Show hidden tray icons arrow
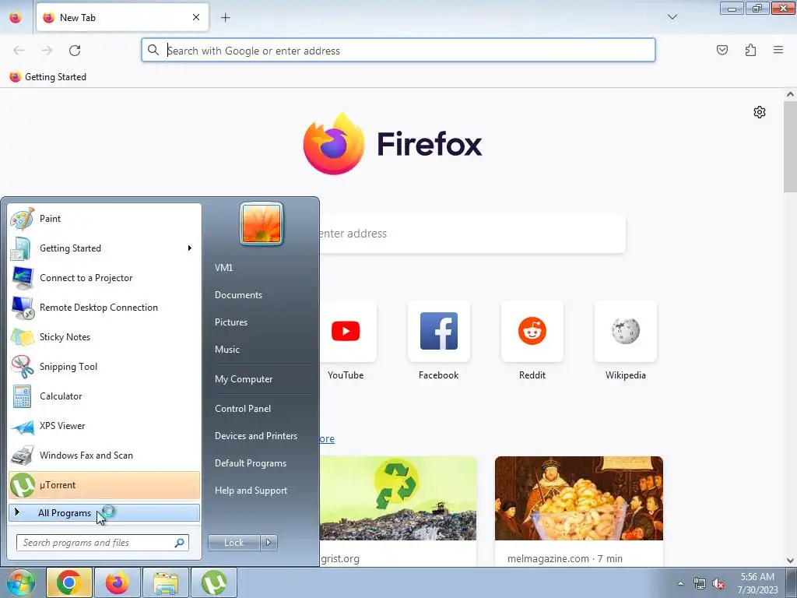 click(x=680, y=584)
